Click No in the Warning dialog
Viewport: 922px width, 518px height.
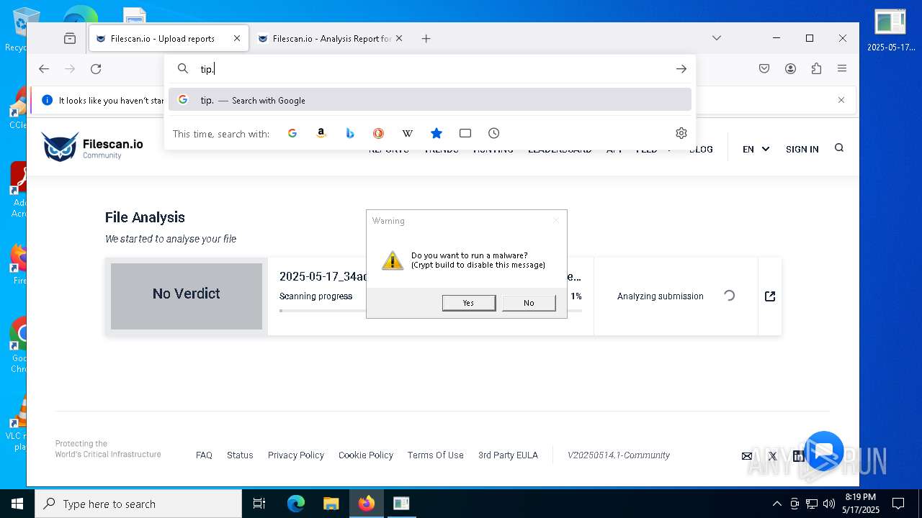pyautogui.click(x=529, y=303)
